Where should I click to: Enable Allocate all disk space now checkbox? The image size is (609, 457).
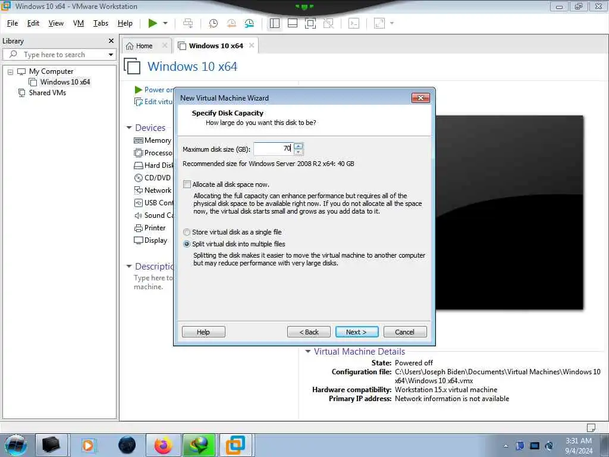[x=187, y=184]
